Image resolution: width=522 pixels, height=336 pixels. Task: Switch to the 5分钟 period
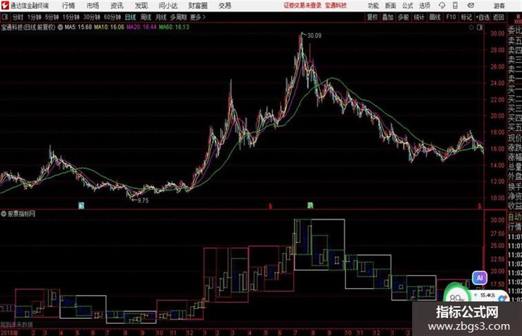click(x=52, y=17)
